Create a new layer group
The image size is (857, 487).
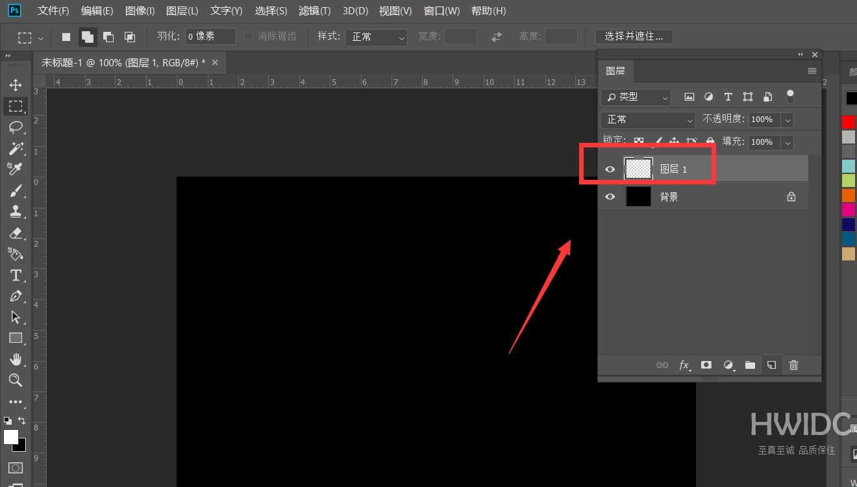750,365
